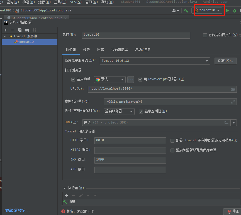Move before-launch task down arrow
The height and width of the screenshot is (215, 241).
(x=95, y=196)
